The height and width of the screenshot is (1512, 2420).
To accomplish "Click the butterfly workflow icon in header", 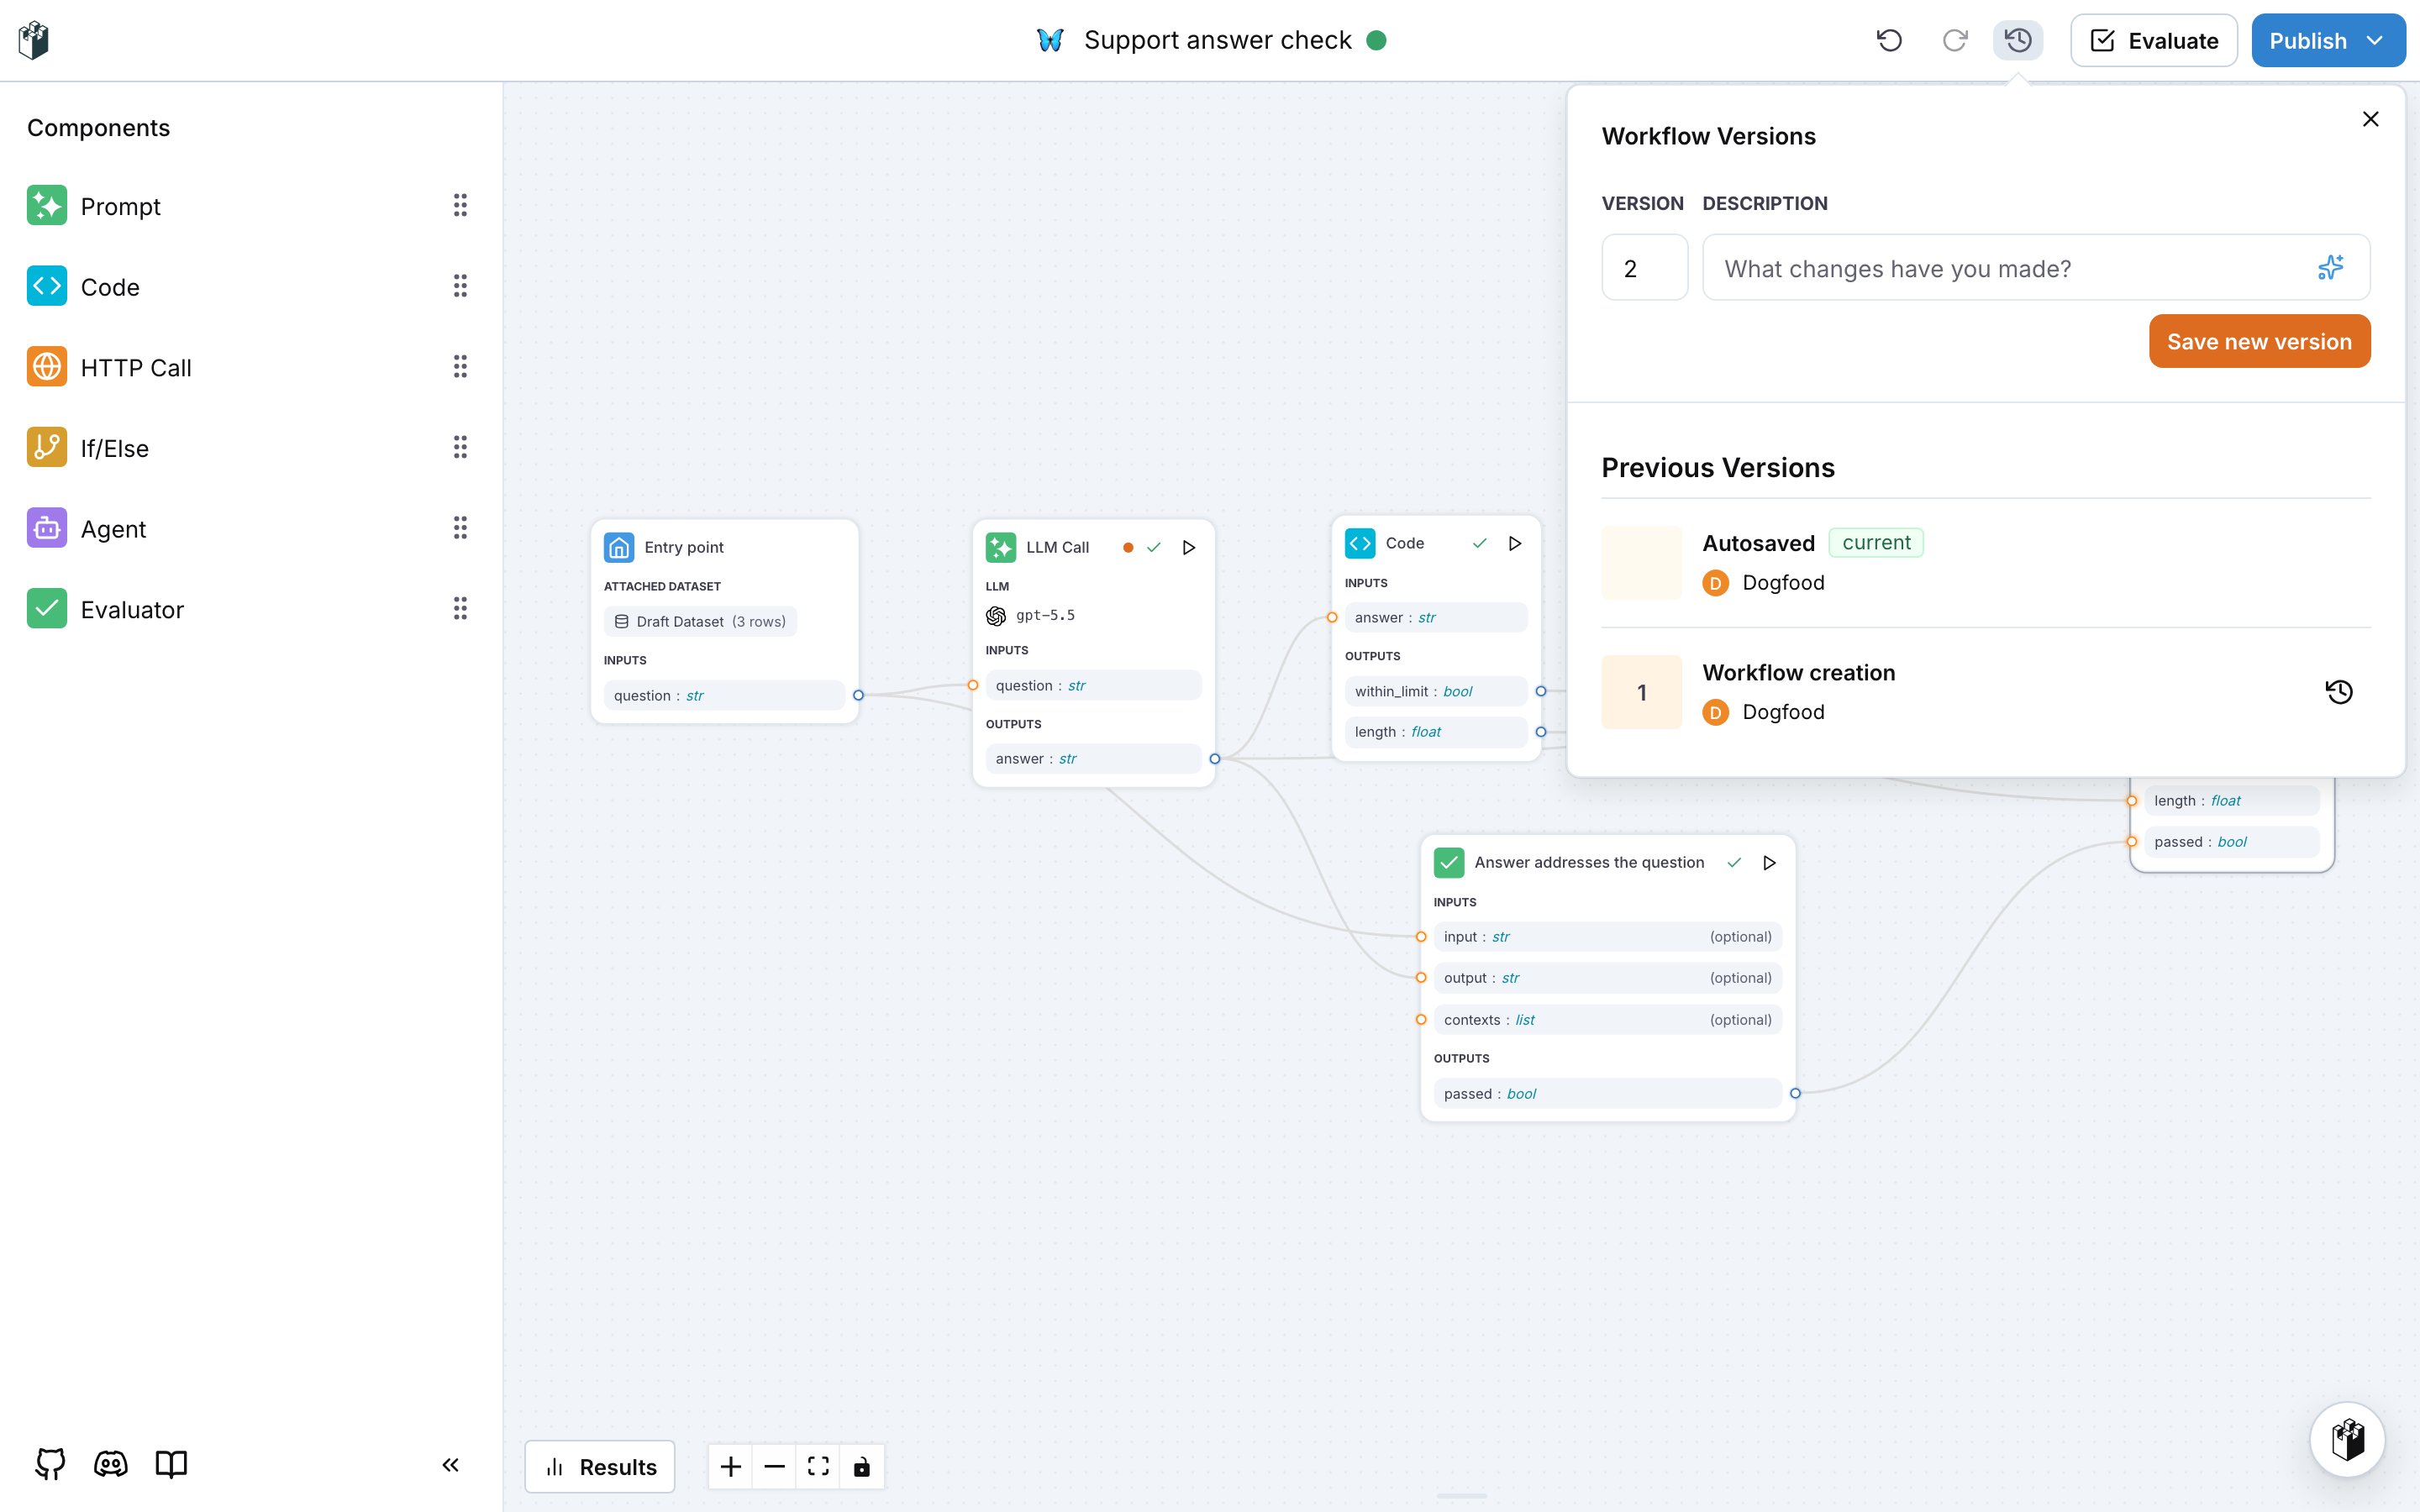I will tap(1050, 40).
